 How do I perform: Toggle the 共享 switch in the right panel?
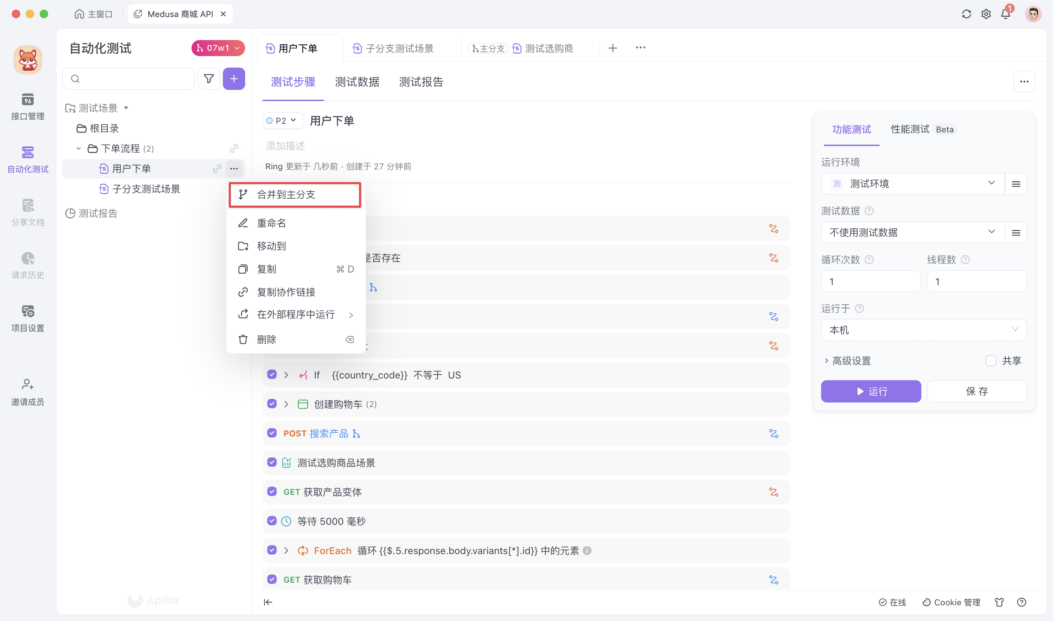pyautogui.click(x=991, y=360)
